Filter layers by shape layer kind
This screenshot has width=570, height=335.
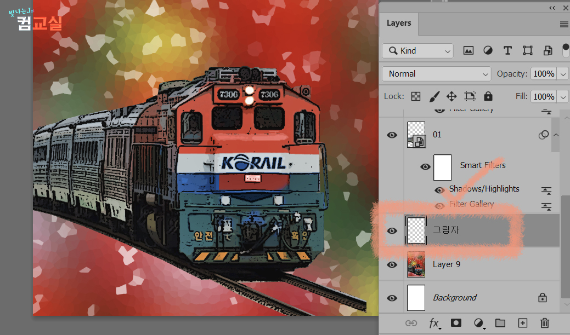point(527,51)
